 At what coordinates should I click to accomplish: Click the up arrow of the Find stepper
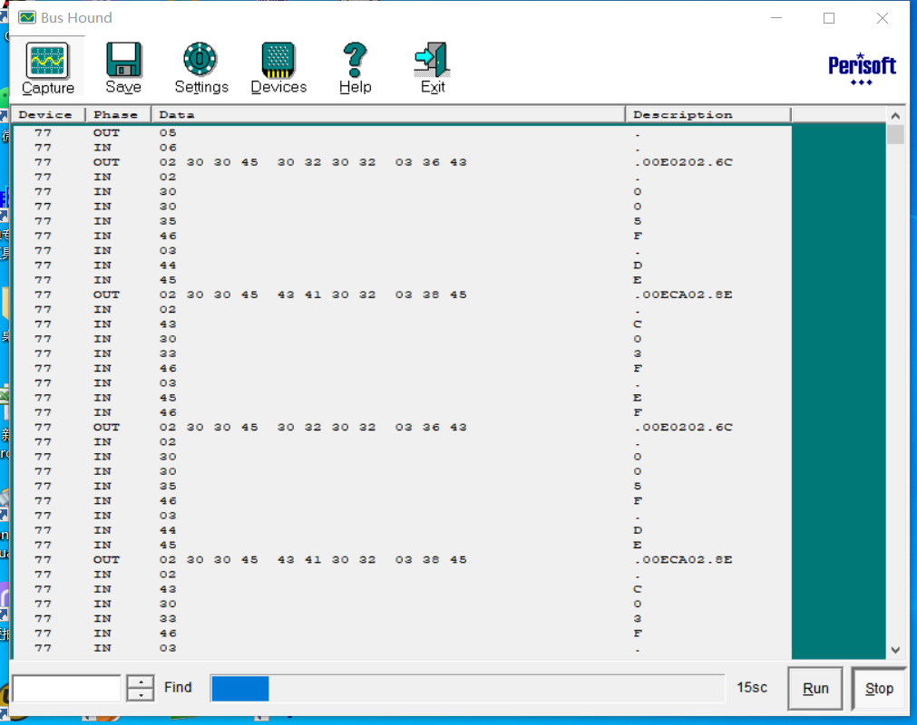141,681
